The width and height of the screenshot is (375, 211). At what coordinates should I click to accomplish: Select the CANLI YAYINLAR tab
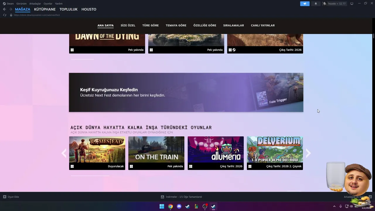pyautogui.click(x=263, y=25)
